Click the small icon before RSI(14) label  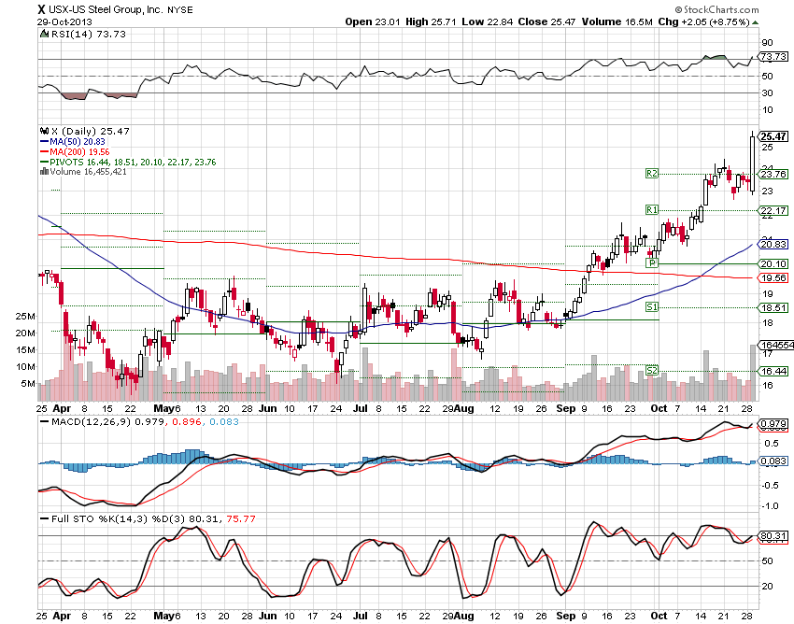coord(44,34)
